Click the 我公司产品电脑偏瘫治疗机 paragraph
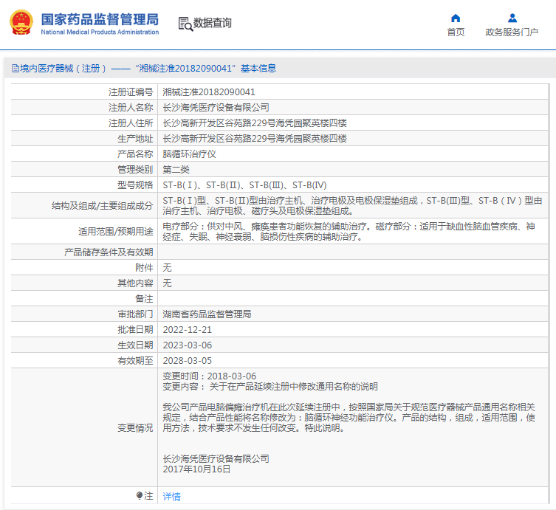This screenshot has height=510, width=556. [x=349, y=418]
